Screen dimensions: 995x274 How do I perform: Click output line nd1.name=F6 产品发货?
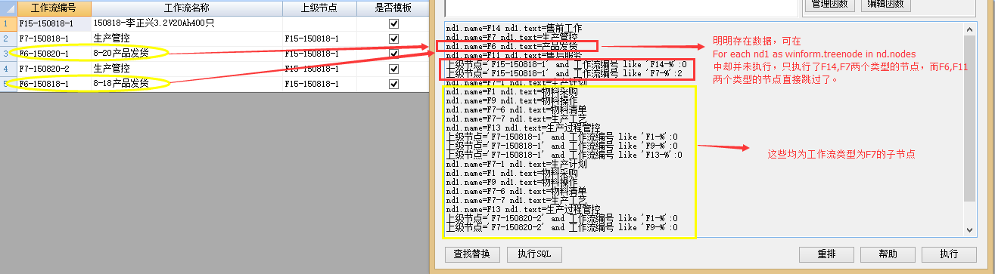511,47
